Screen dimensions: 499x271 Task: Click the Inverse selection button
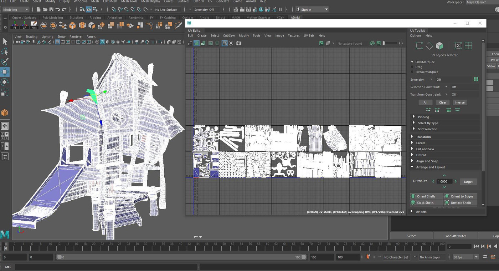tap(459, 102)
